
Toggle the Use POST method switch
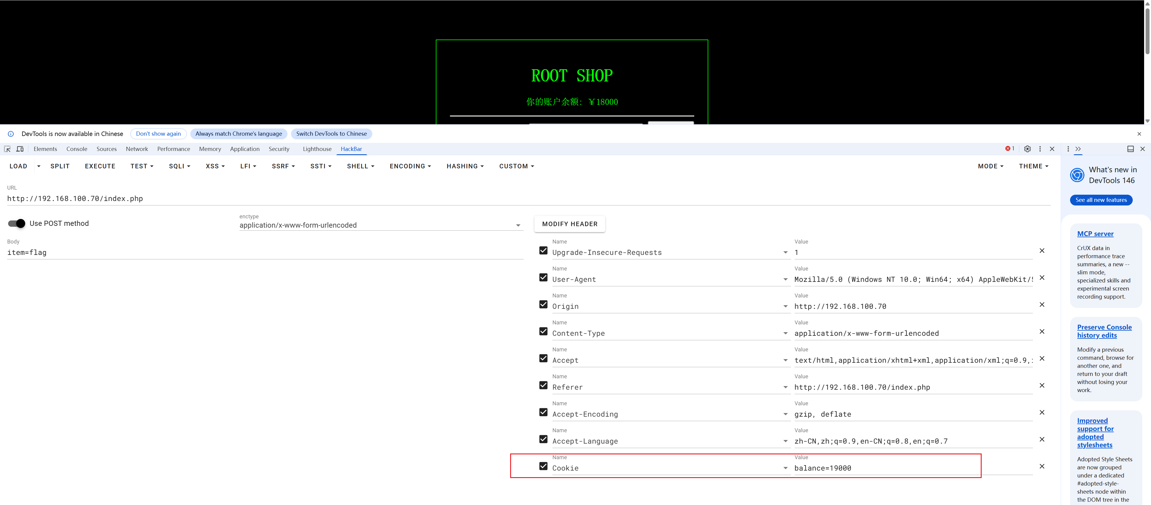[x=17, y=223]
